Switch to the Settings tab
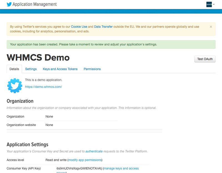The height and width of the screenshot is (173, 222). tap(31, 69)
